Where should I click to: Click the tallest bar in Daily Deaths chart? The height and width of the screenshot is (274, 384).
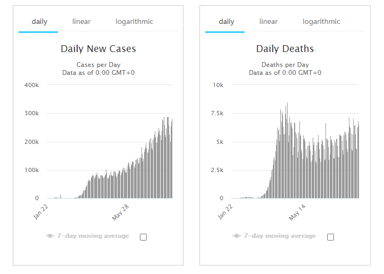(x=287, y=150)
